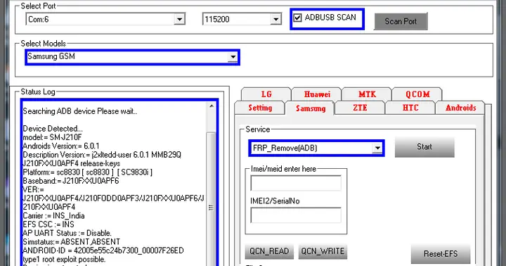Click the Scan Port button
The height and width of the screenshot is (266, 506).
coord(401,21)
